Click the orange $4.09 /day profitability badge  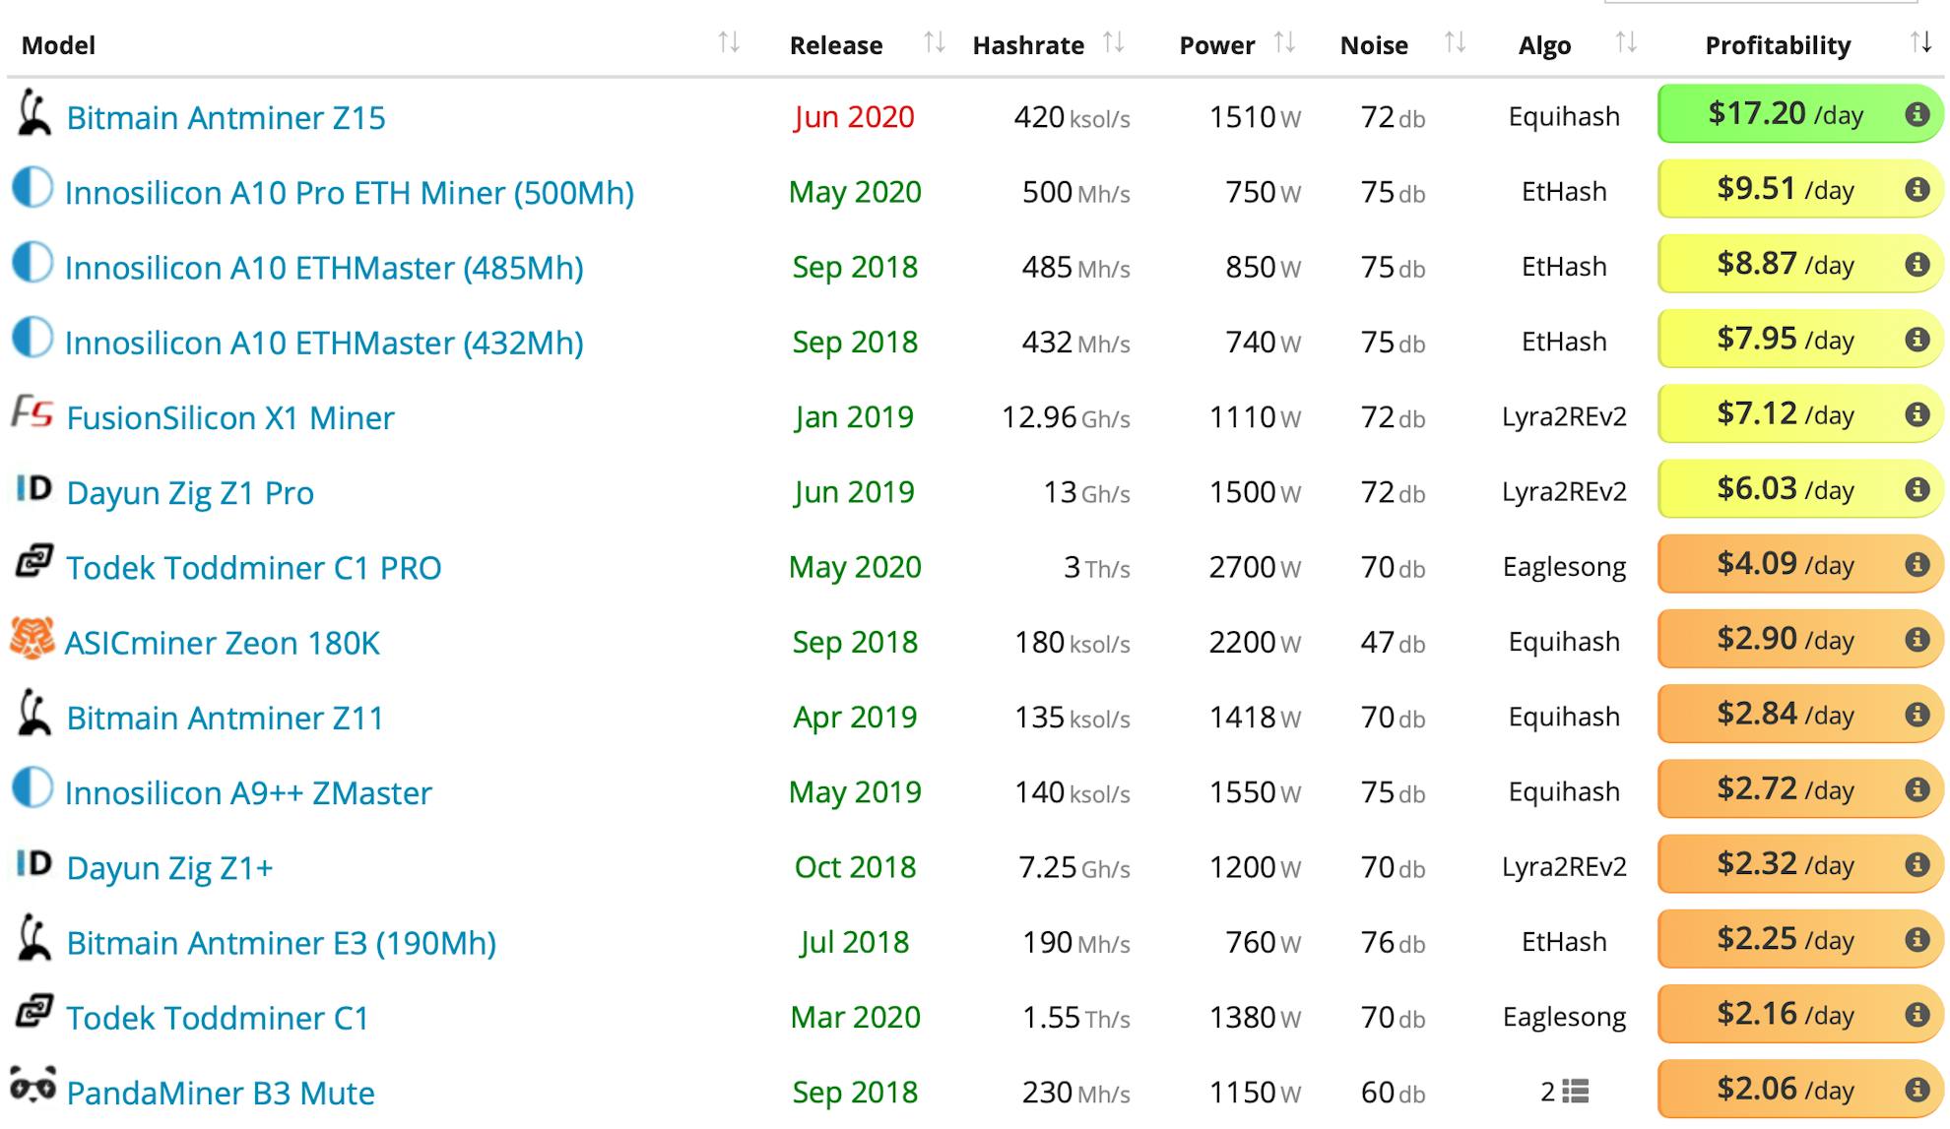point(1799,564)
